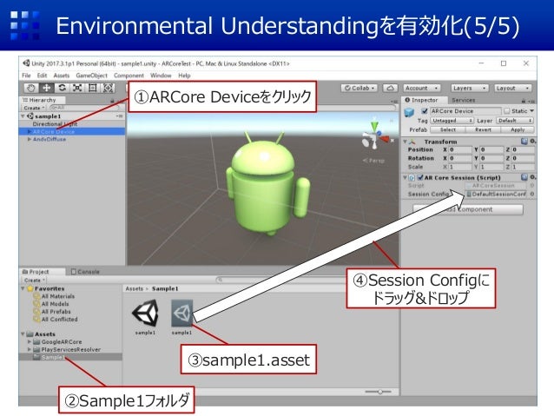Viewport: 554px width, 416px height.
Task: Open Transform component gear settings
Action: tap(532, 142)
